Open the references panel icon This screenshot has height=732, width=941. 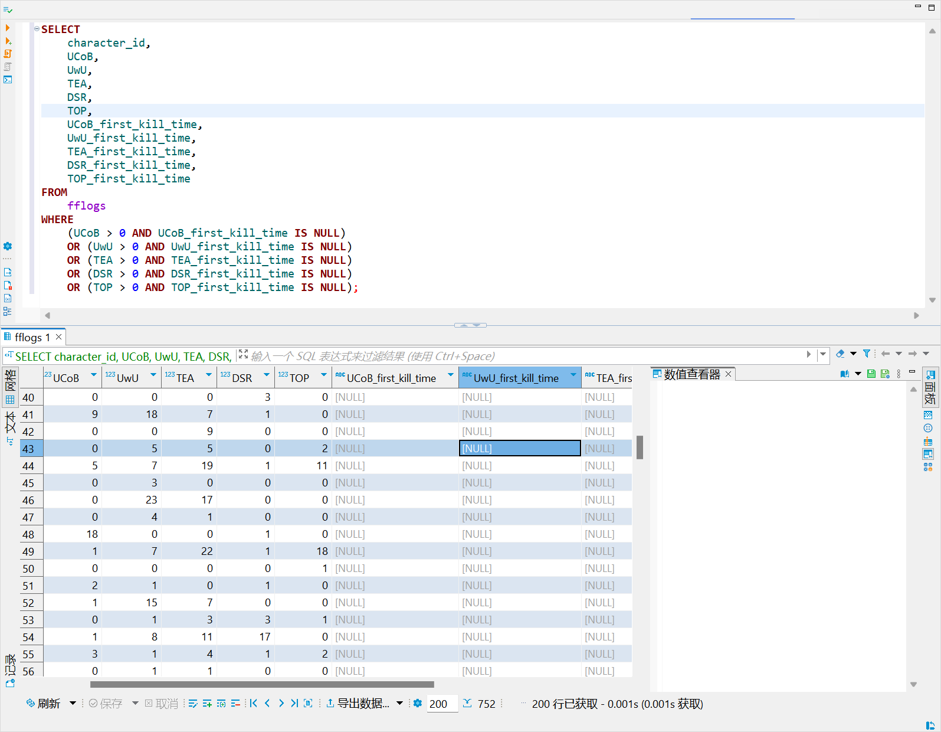(x=928, y=467)
